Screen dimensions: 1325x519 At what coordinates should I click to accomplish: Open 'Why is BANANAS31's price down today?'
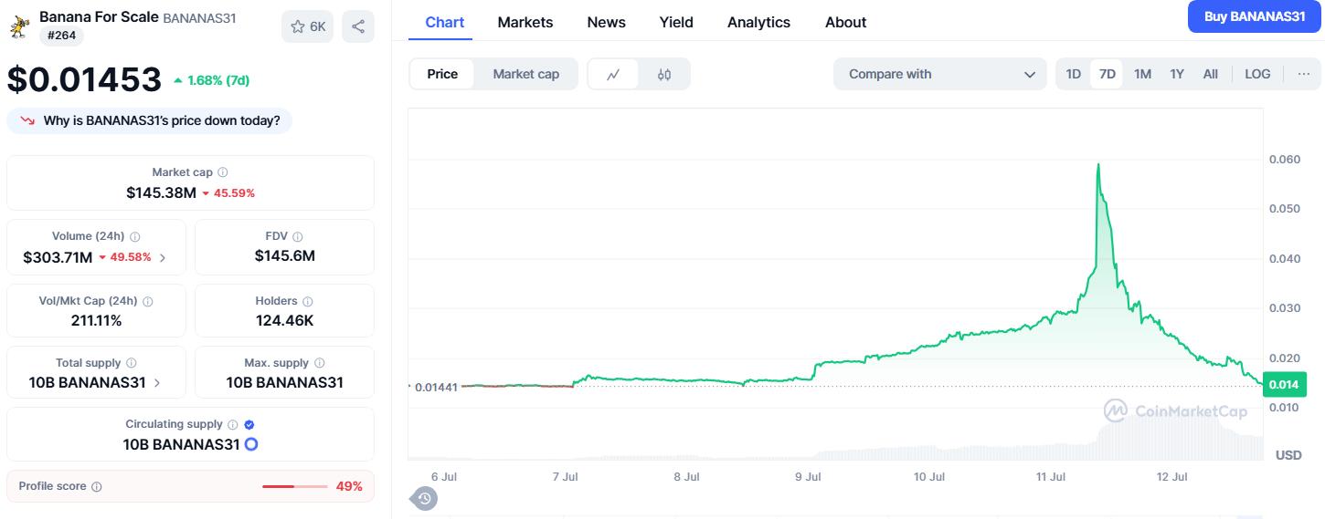(x=150, y=120)
